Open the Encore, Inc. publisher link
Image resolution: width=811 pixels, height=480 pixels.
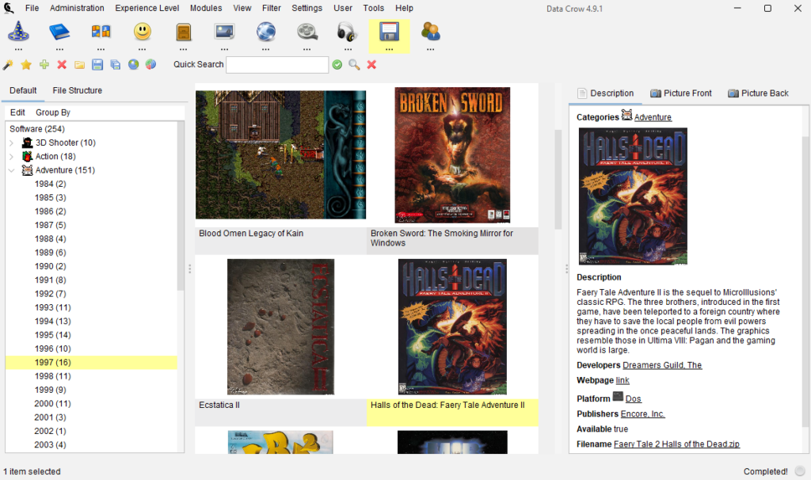click(642, 413)
